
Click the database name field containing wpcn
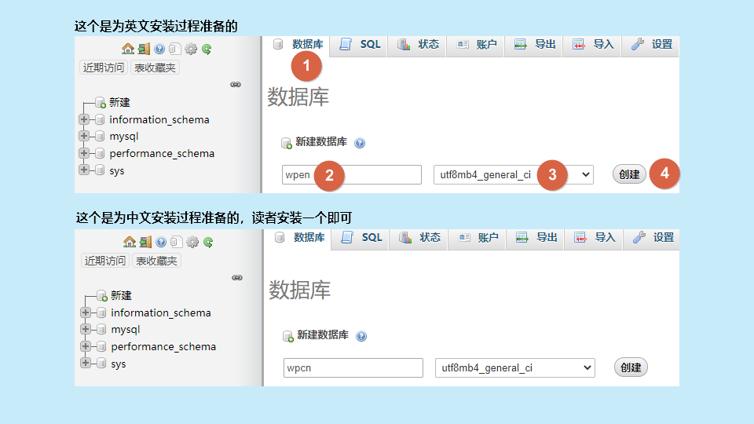pos(353,367)
